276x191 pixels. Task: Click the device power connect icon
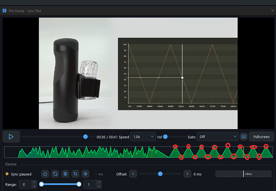(45, 174)
